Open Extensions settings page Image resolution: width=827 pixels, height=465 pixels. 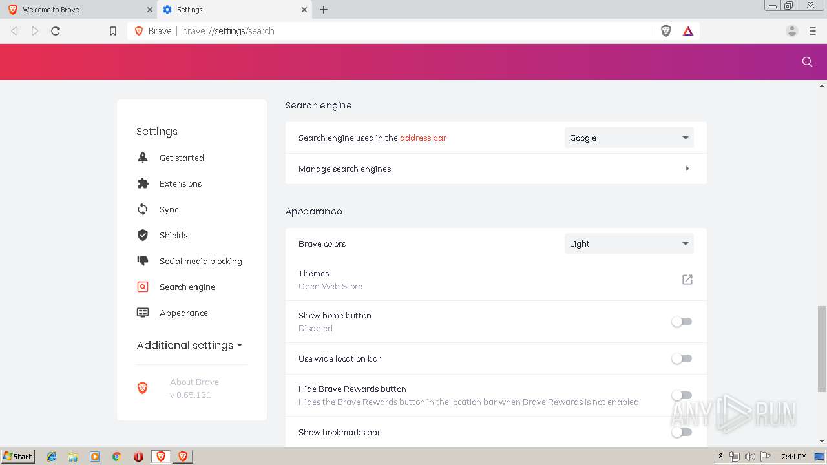(x=181, y=183)
